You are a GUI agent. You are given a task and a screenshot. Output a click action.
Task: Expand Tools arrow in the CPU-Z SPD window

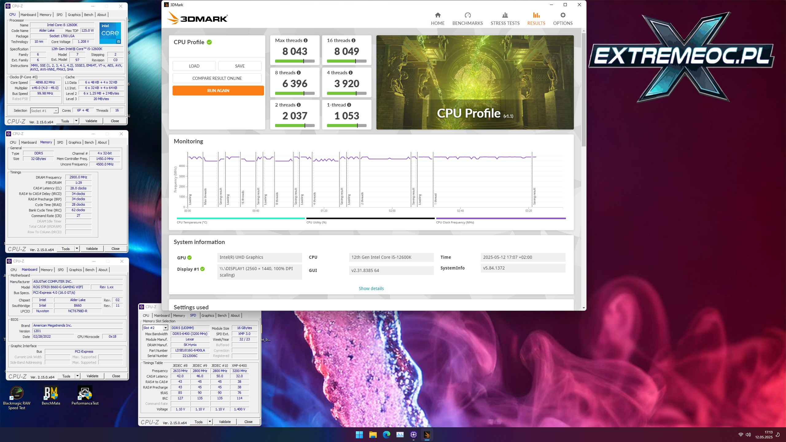click(210, 422)
